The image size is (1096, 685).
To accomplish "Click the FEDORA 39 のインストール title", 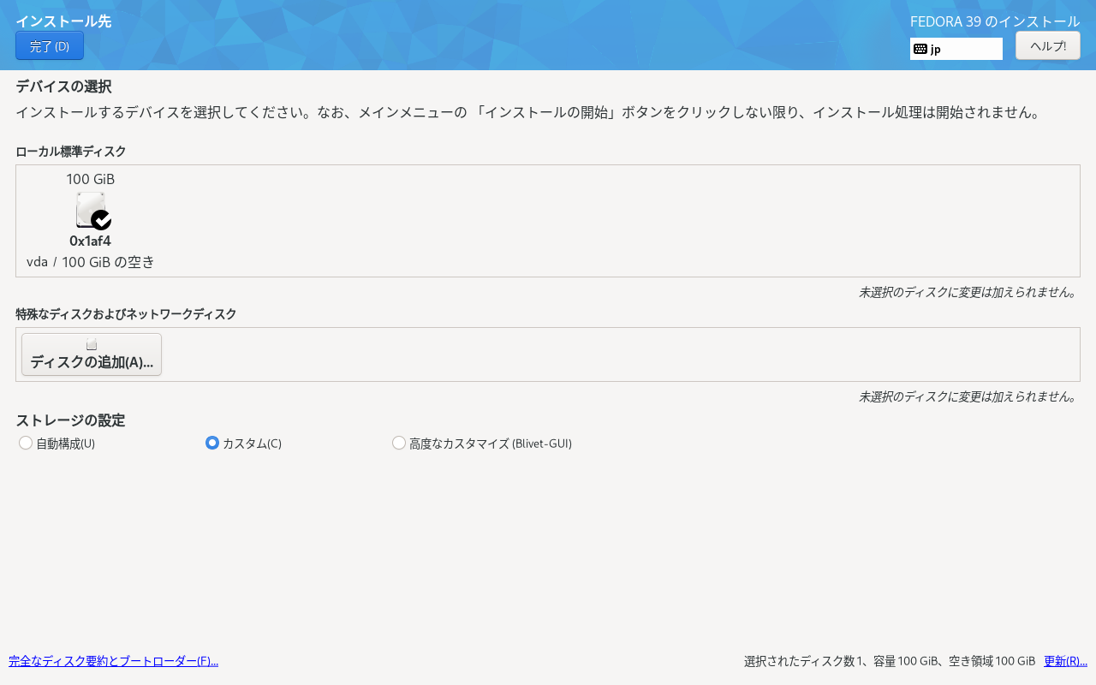I will pos(995,21).
